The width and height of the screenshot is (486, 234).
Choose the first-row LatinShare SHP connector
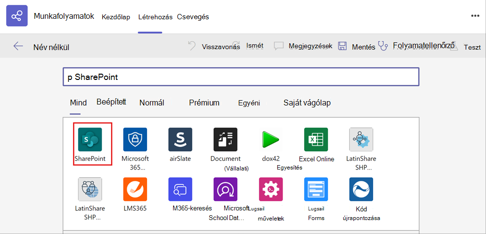point(361,140)
